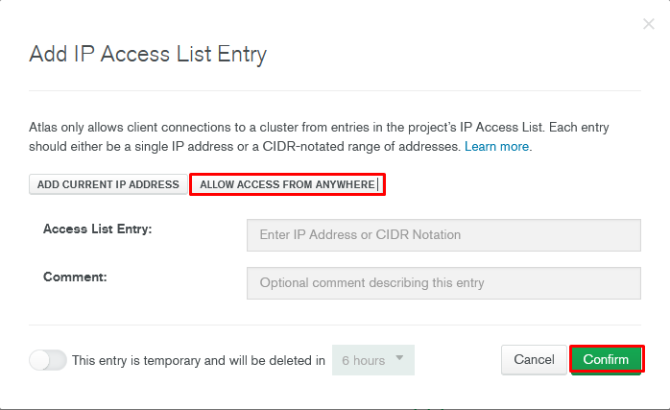Focus the Access List Entry input field
Image resolution: width=670 pixels, height=410 pixels.
point(443,235)
